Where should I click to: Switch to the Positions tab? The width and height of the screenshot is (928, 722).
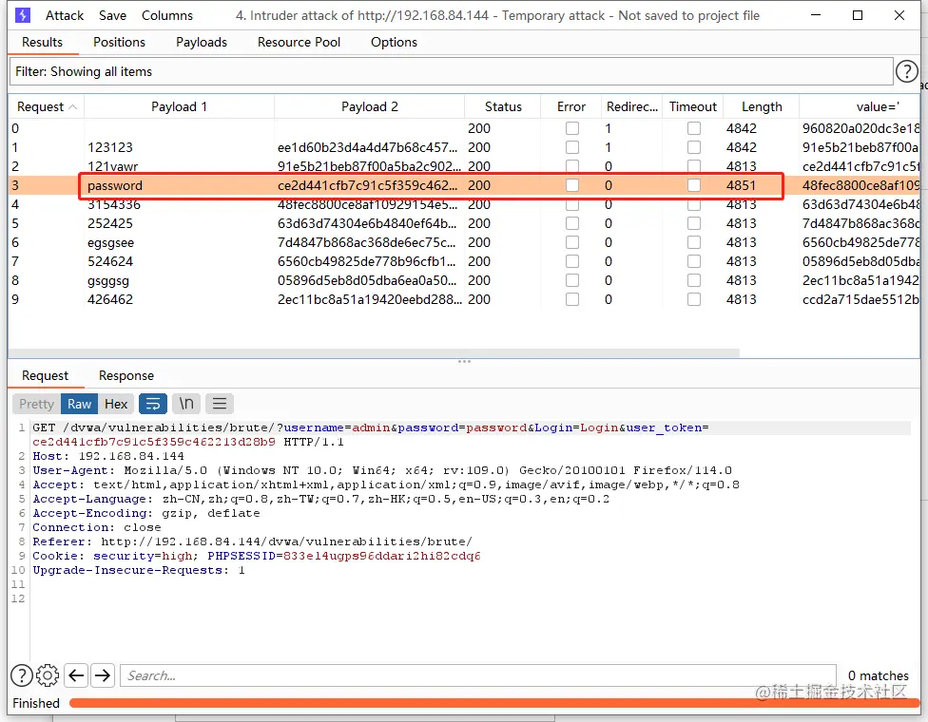coord(119,42)
